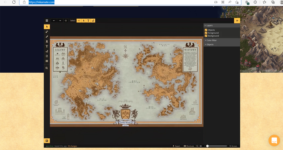283x150 pixels.
Task: Open the Grid tool
Action: tap(47, 61)
